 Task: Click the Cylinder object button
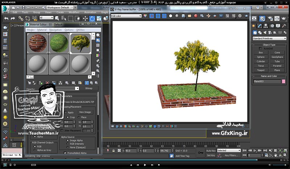(x=261, y=61)
